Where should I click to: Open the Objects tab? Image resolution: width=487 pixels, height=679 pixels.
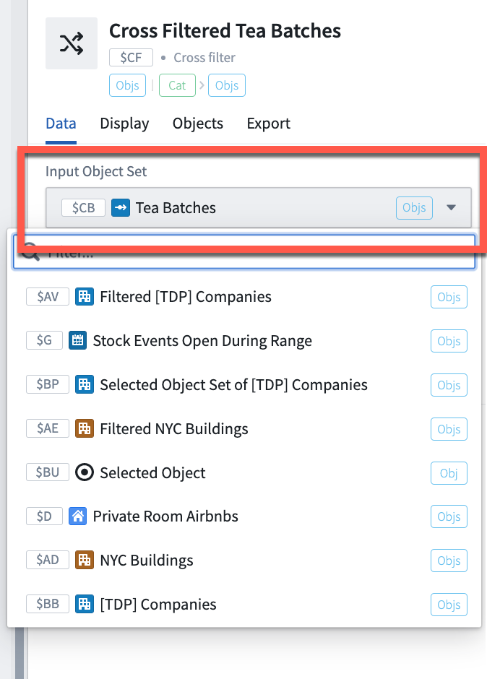tap(197, 124)
